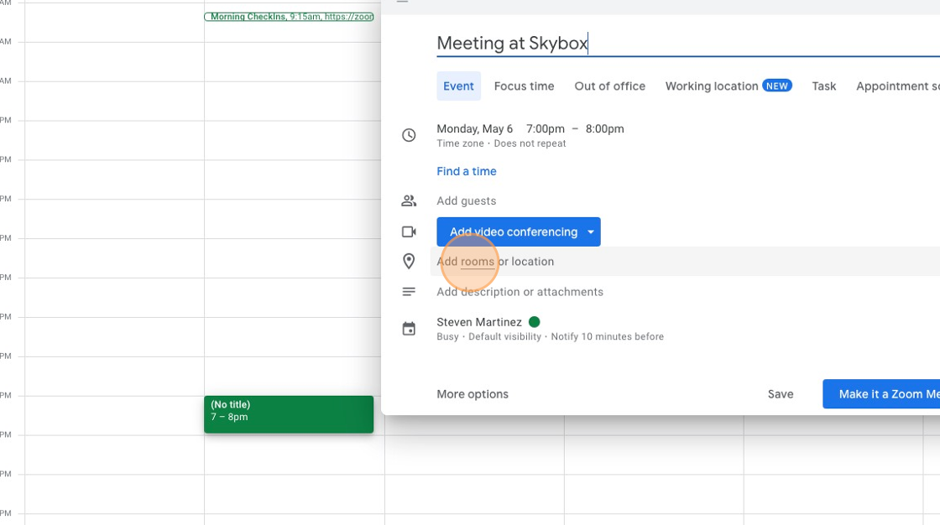The image size is (940, 525).
Task: Change the Monday, May 6 date
Action: tap(475, 129)
